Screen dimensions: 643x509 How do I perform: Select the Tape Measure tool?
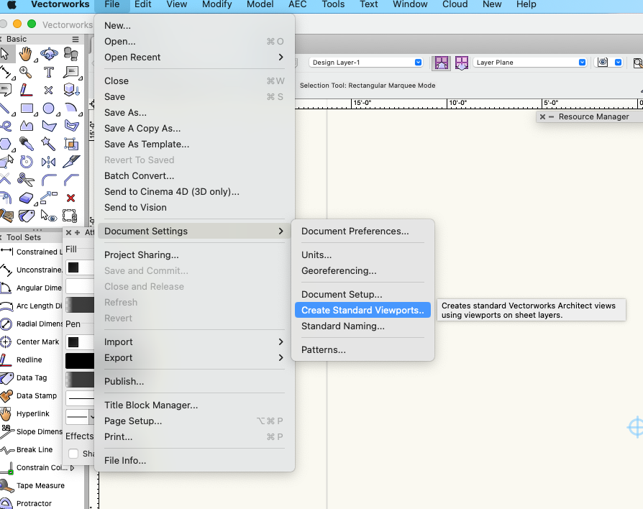pyautogui.click(x=40, y=485)
